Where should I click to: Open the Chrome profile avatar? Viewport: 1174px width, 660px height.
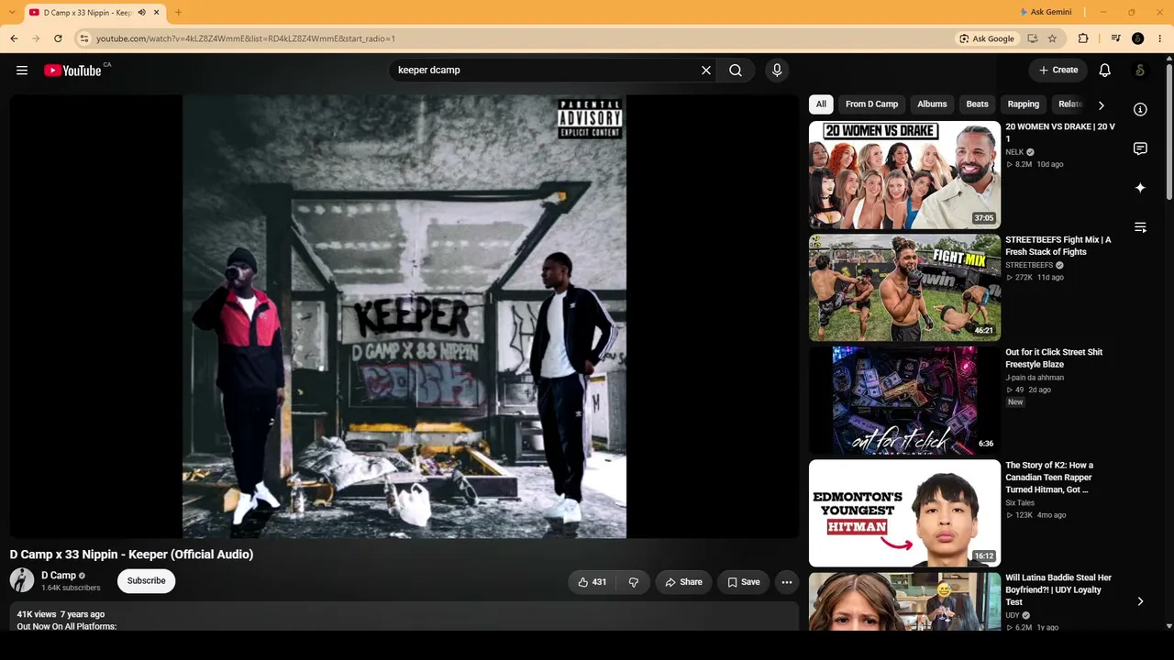(x=1138, y=38)
